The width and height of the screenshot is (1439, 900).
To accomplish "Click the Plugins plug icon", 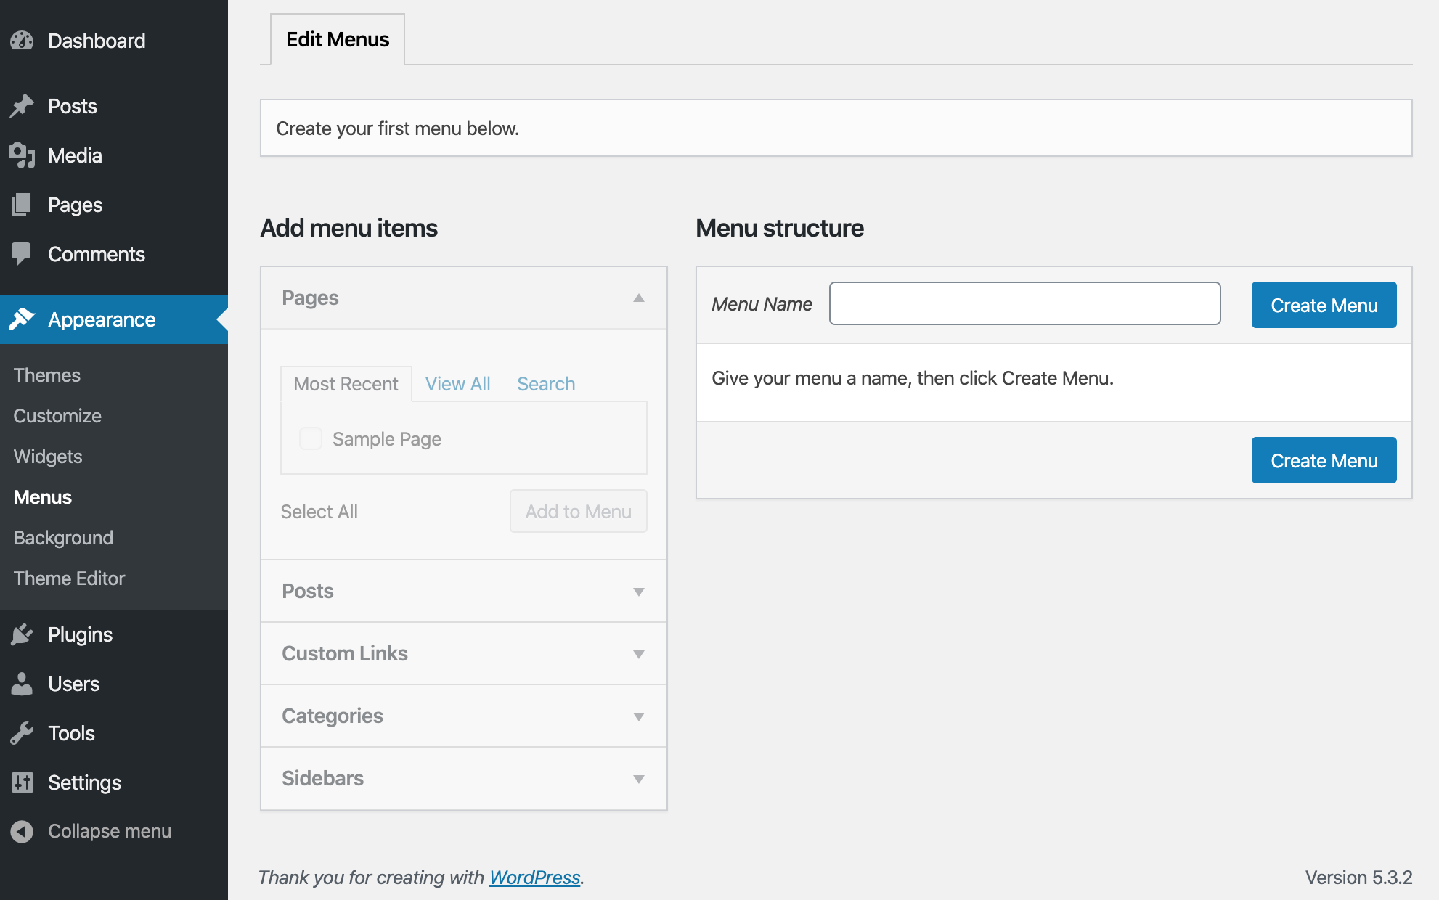I will (22, 634).
